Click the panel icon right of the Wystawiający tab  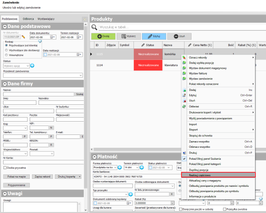coord(85,20)
